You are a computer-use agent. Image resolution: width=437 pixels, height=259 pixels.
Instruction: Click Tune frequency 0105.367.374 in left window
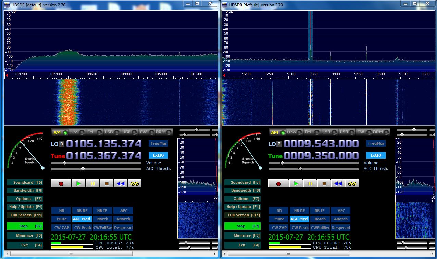click(104, 156)
